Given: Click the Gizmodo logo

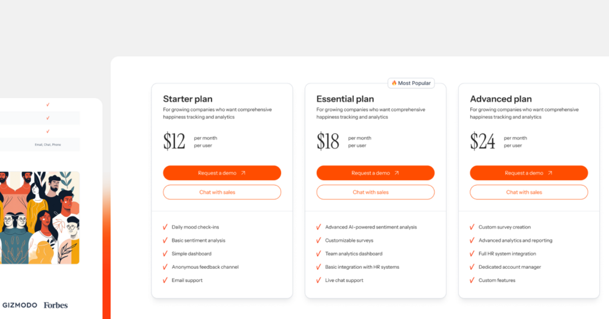Looking at the screenshot, I should [x=20, y=305].
